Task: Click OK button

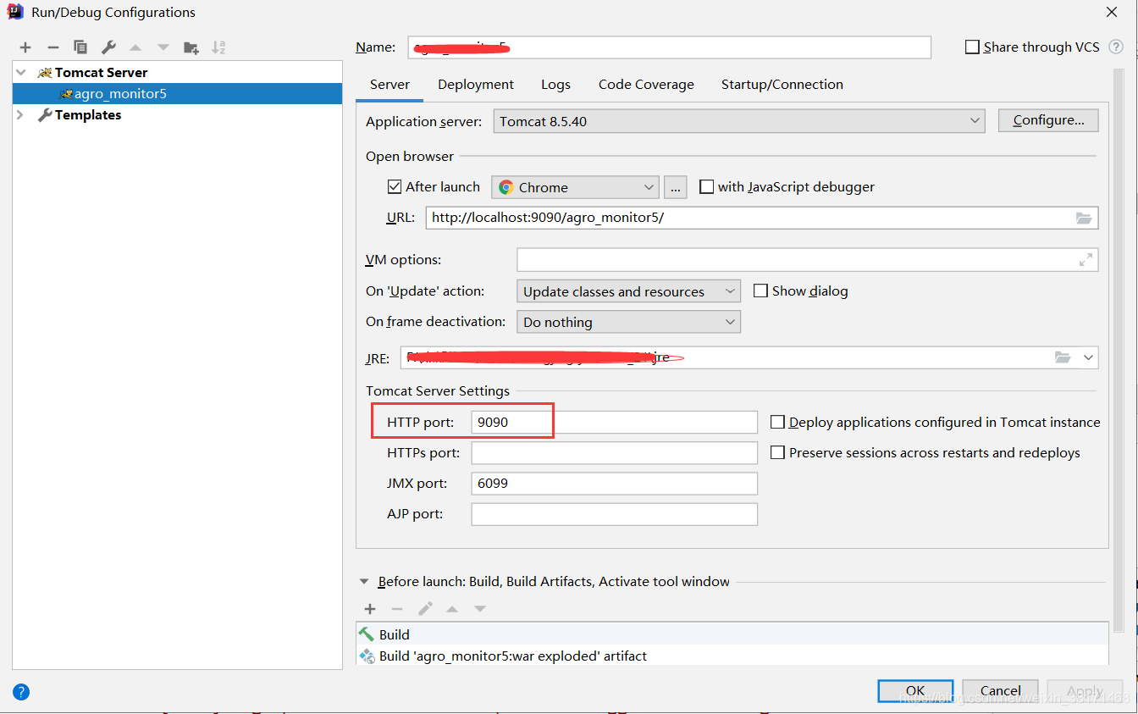Action: click(915, 690)
